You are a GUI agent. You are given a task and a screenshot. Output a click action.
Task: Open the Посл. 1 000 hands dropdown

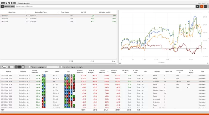[x=7, y=67]
